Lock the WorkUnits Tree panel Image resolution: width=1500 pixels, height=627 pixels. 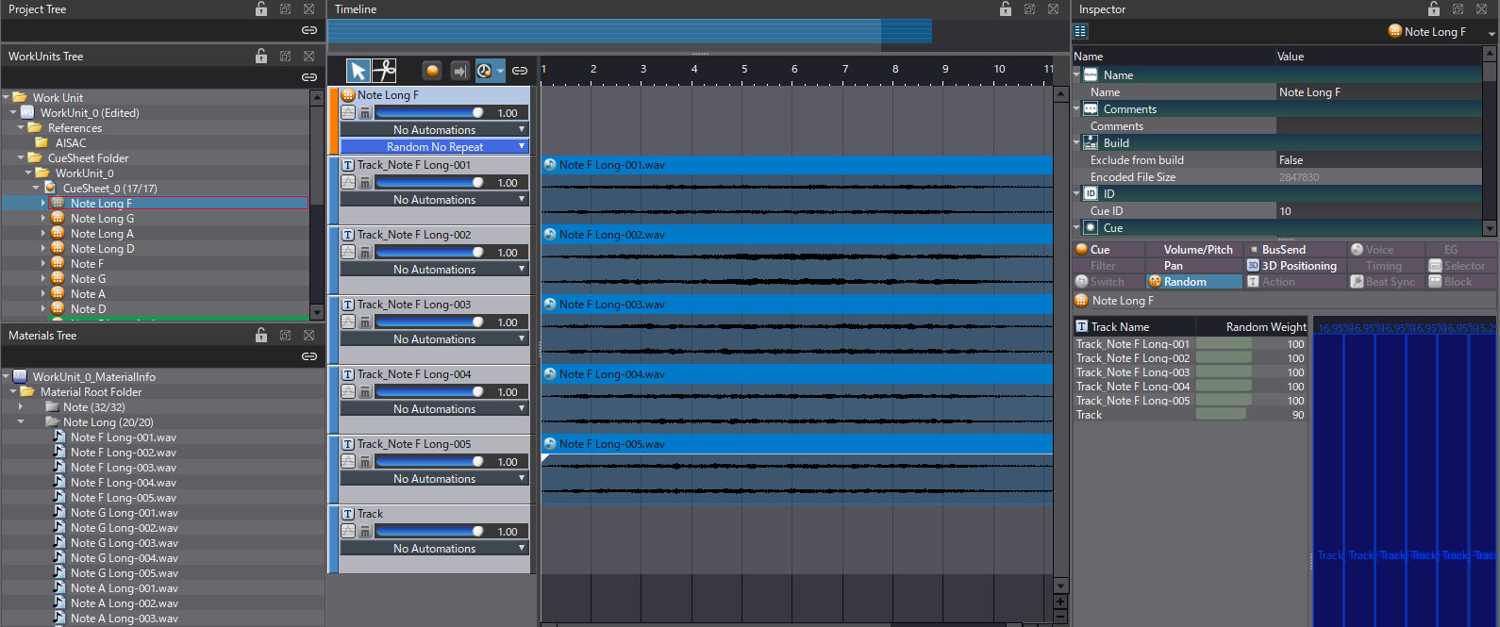click(x=261, y=56)
